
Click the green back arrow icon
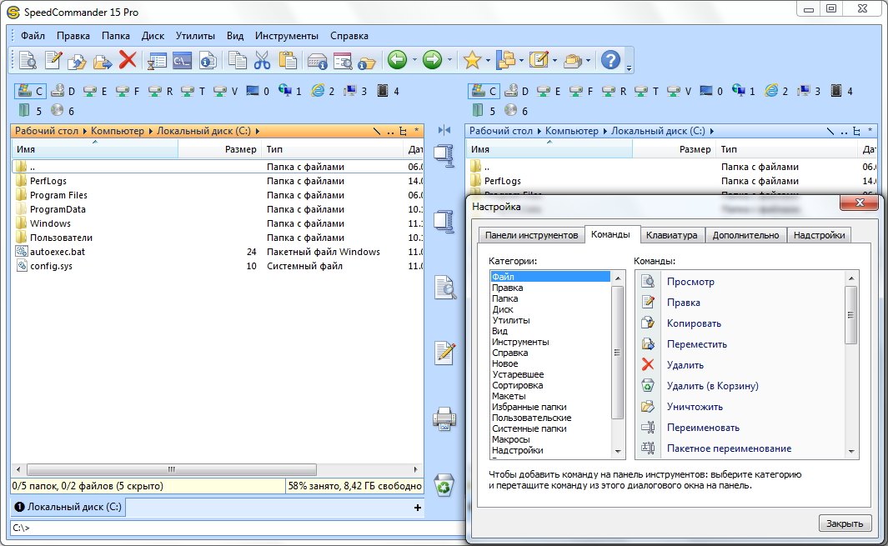[397, 60]
